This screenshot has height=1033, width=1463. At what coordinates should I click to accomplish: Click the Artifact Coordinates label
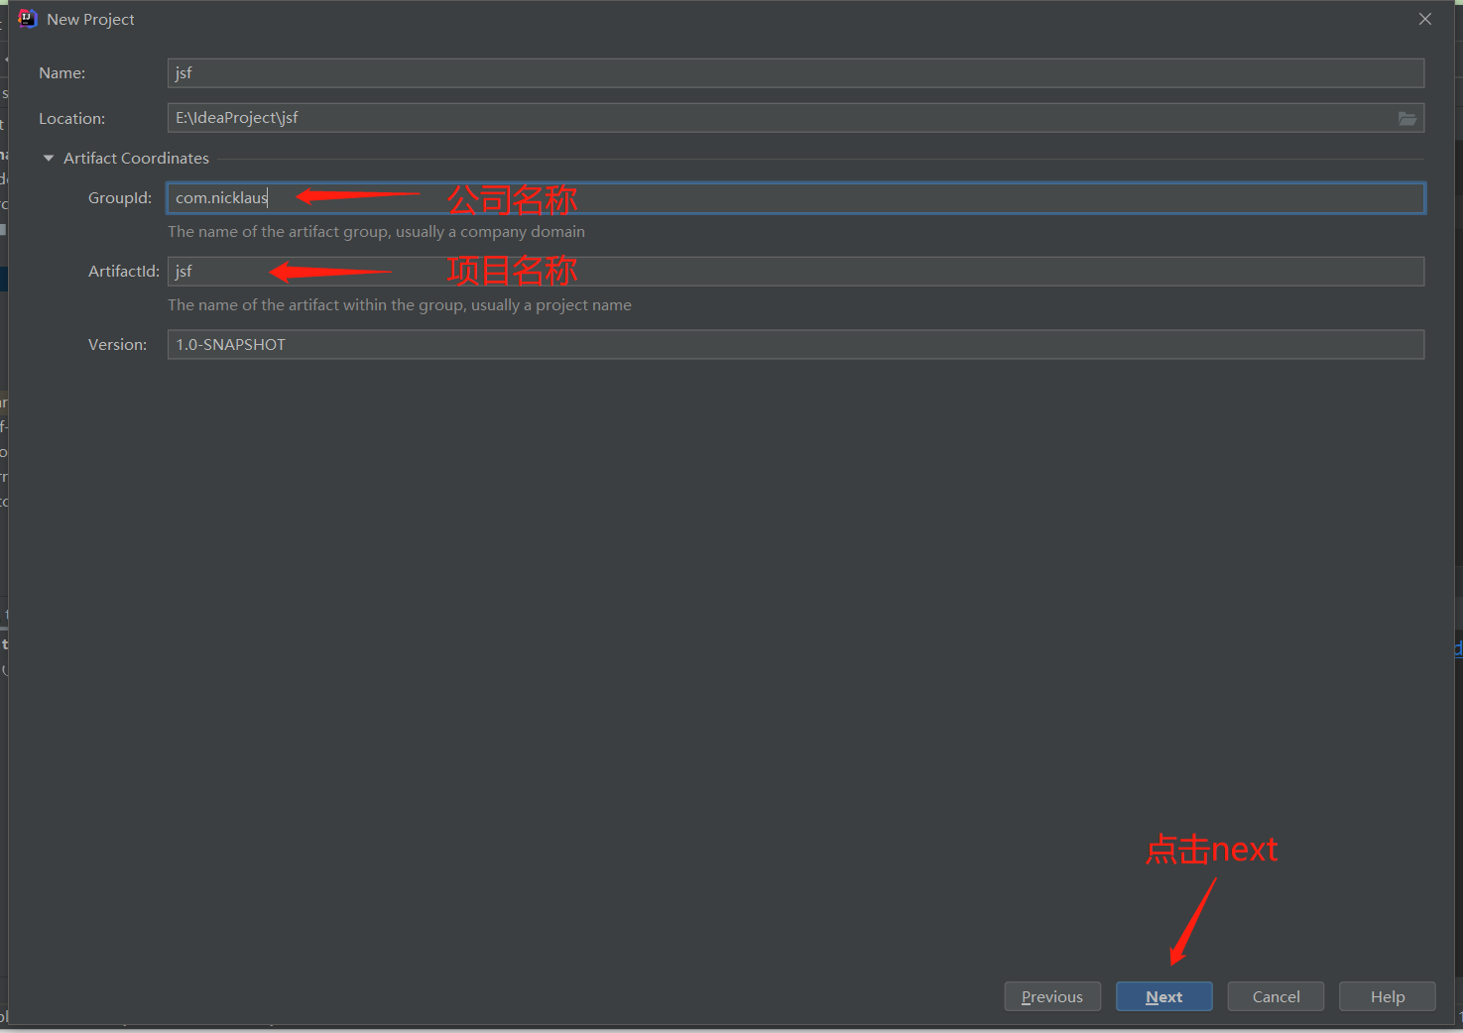[x=136, y=158]
